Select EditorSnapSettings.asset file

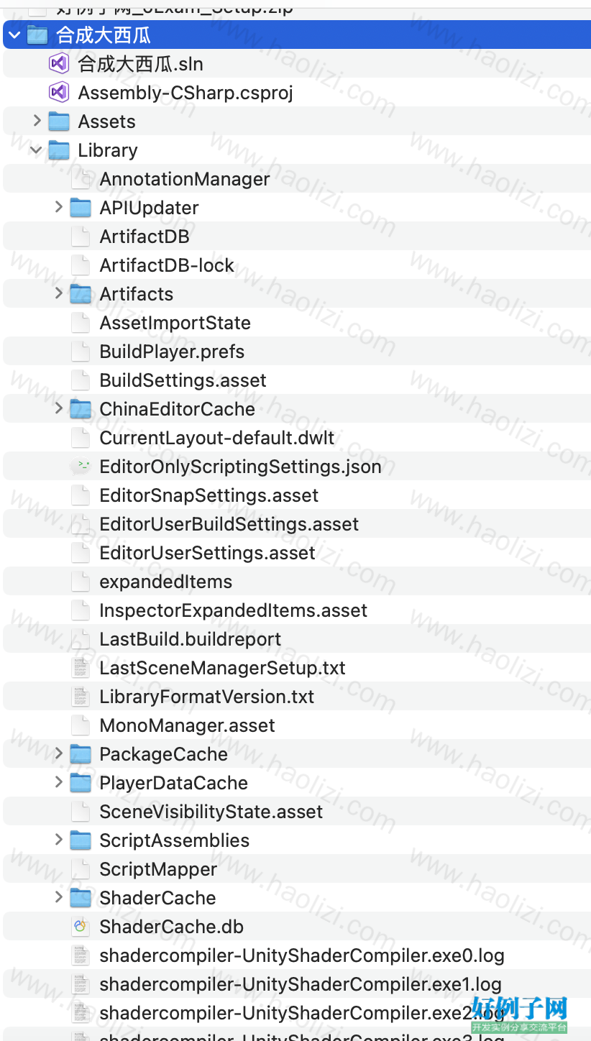click(x=209, y=495)
